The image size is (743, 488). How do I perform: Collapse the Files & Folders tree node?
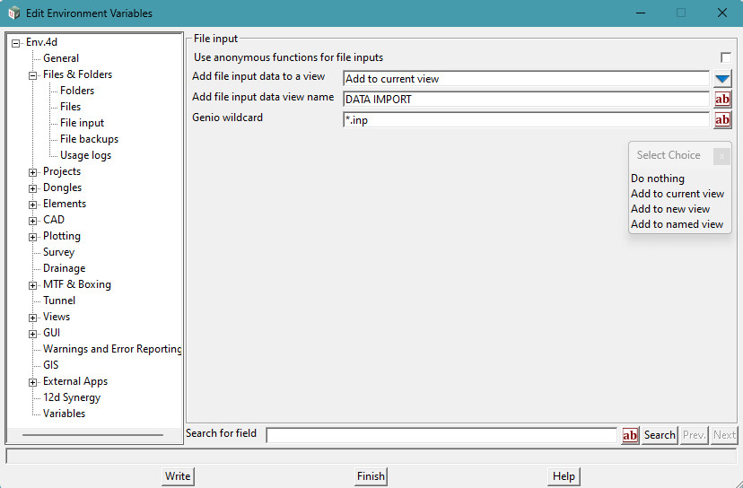coord(33,75)
